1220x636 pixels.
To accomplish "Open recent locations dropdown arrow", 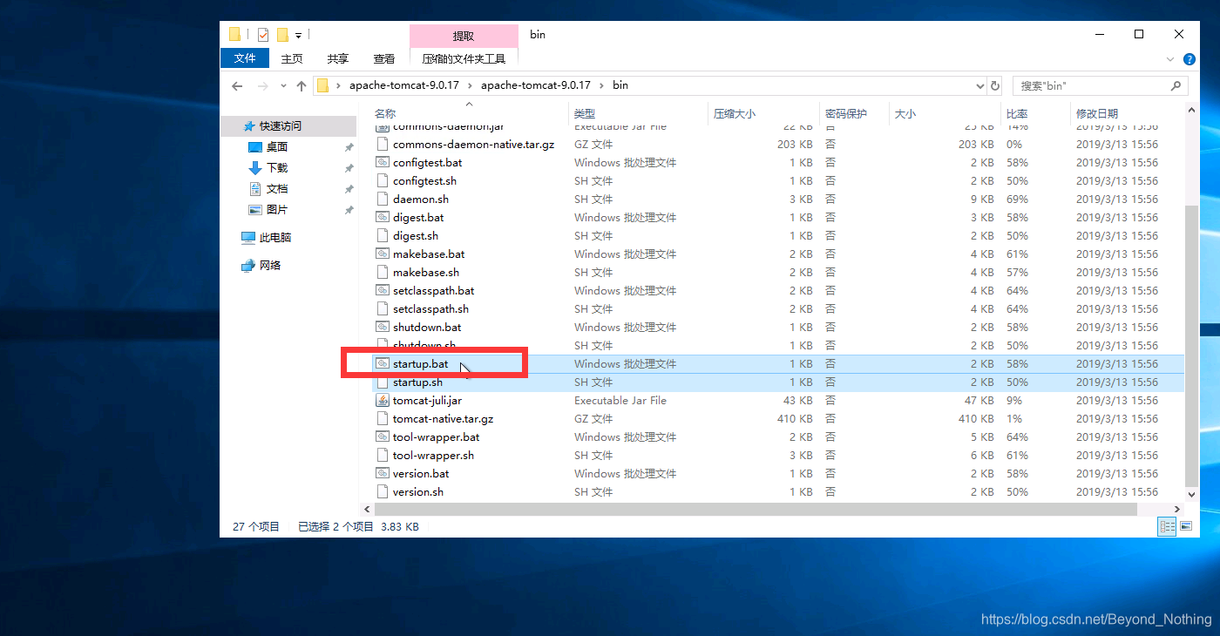I will [x=283, y=86].
